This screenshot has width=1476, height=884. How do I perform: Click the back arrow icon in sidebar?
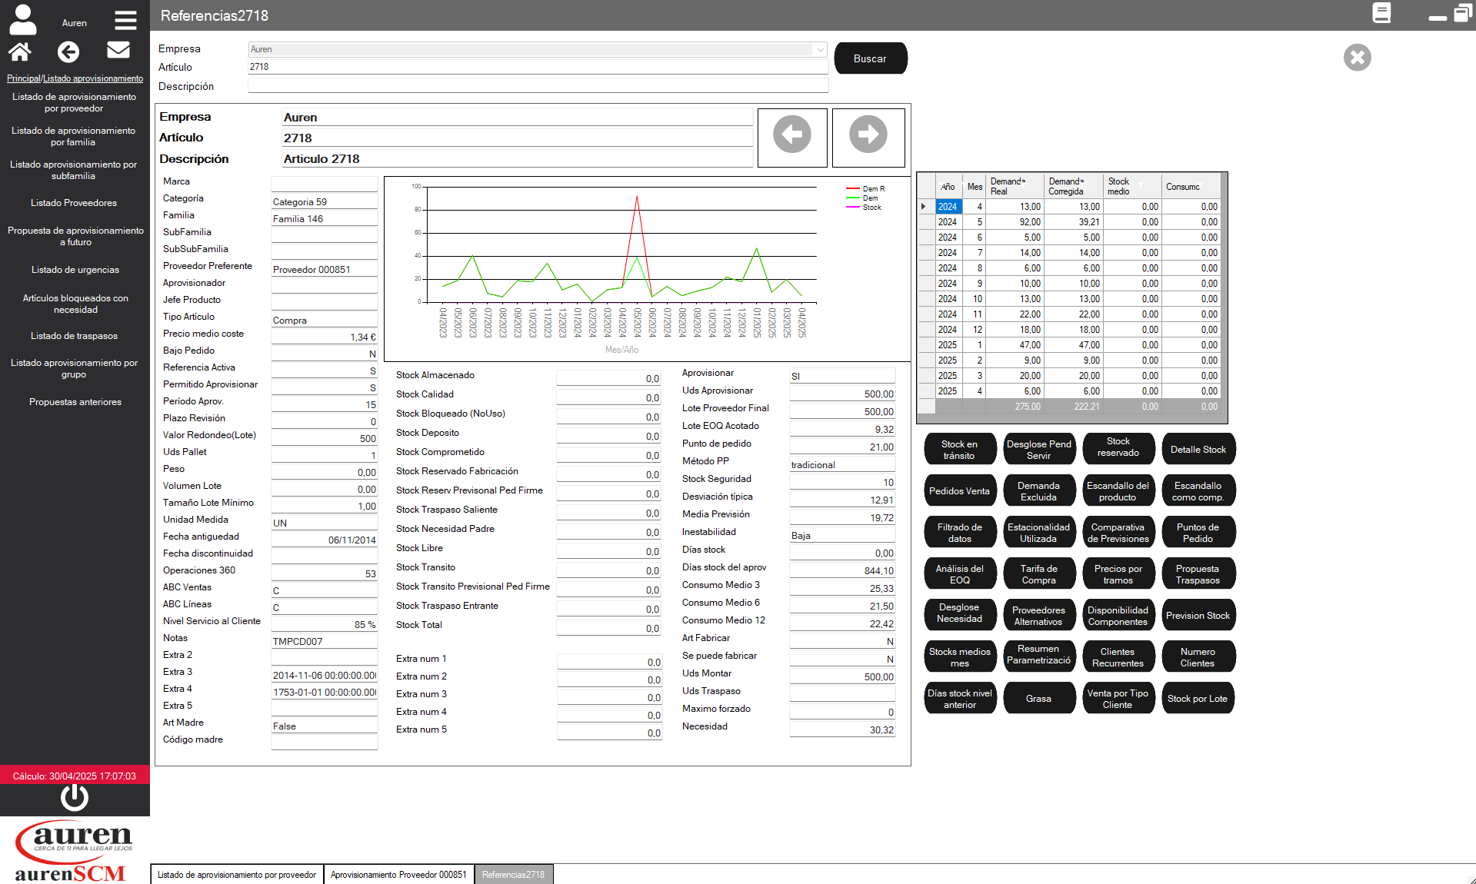pos(68,52)
